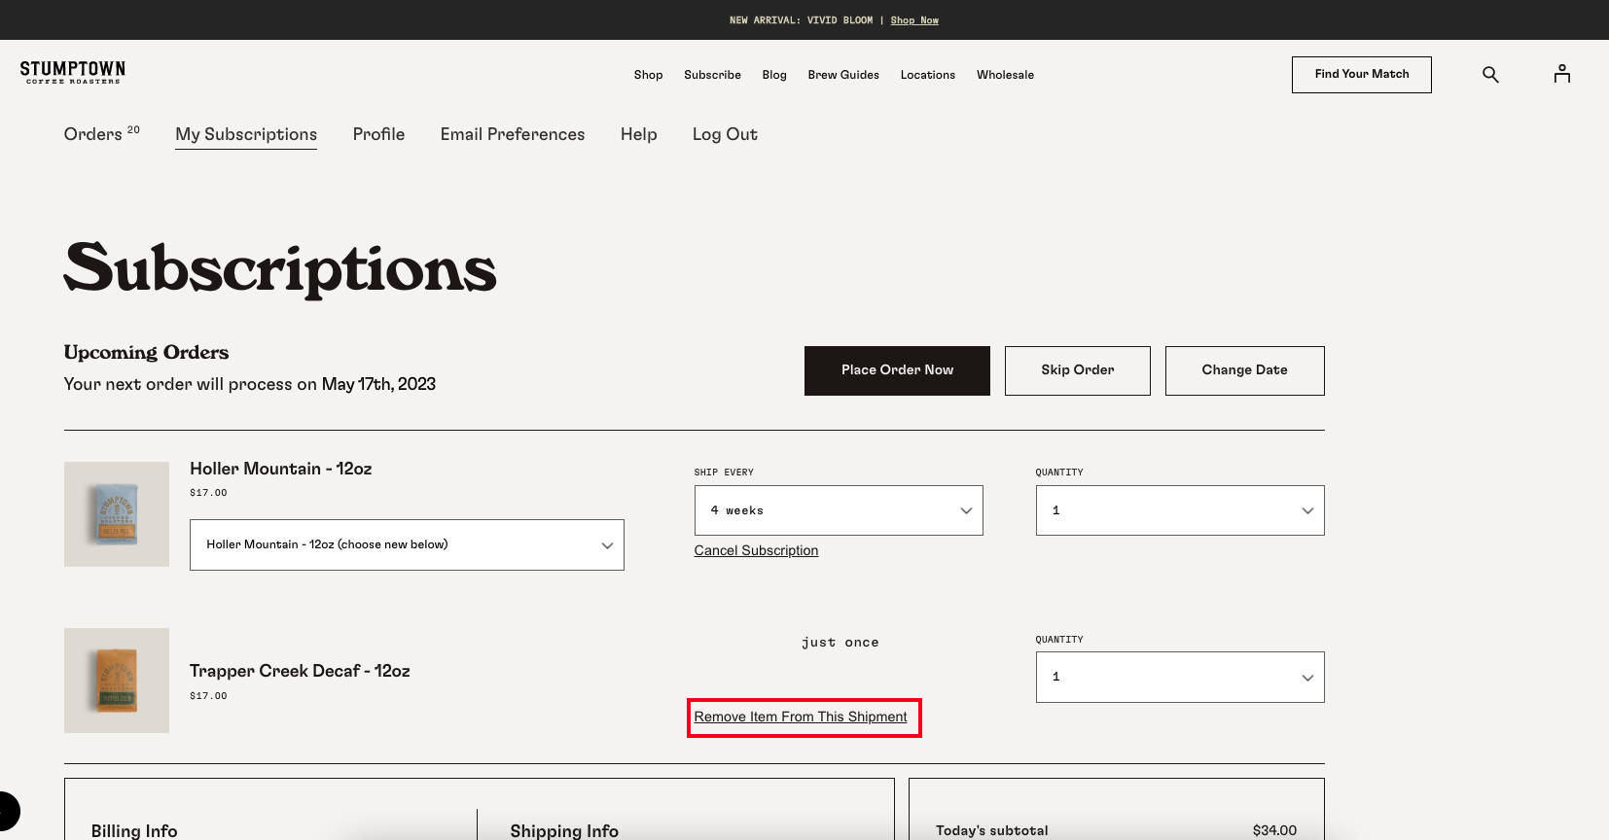
Task: Click the Holler Mountain coffee bag thumbnail
Action: click(117, 514)
